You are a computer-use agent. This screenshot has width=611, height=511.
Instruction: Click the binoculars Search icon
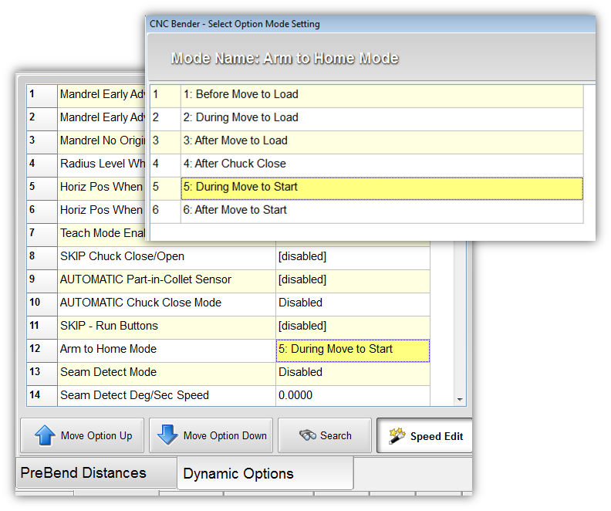(x=308, y=436)
